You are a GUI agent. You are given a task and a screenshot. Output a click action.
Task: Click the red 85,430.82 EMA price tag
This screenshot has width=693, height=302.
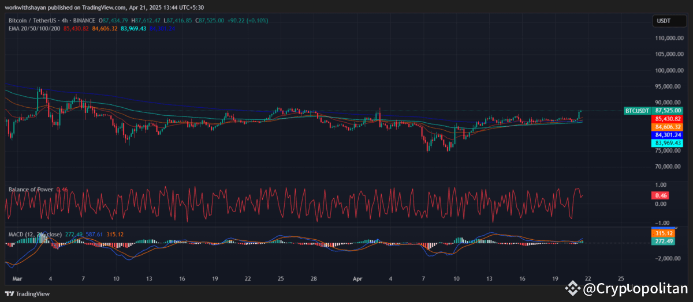click(x=667, y=119)
